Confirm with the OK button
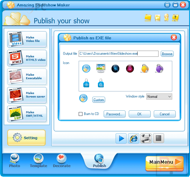 click(x=140, y=114)
